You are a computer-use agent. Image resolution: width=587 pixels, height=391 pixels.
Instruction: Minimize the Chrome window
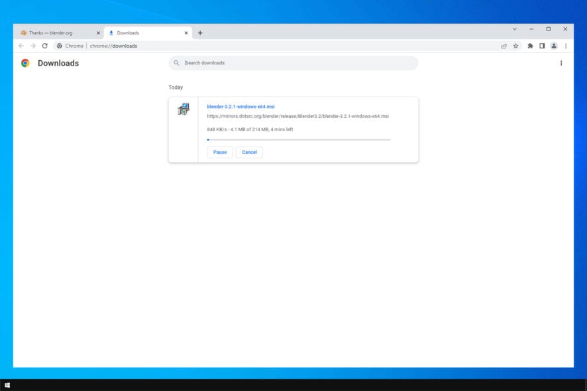531,29
